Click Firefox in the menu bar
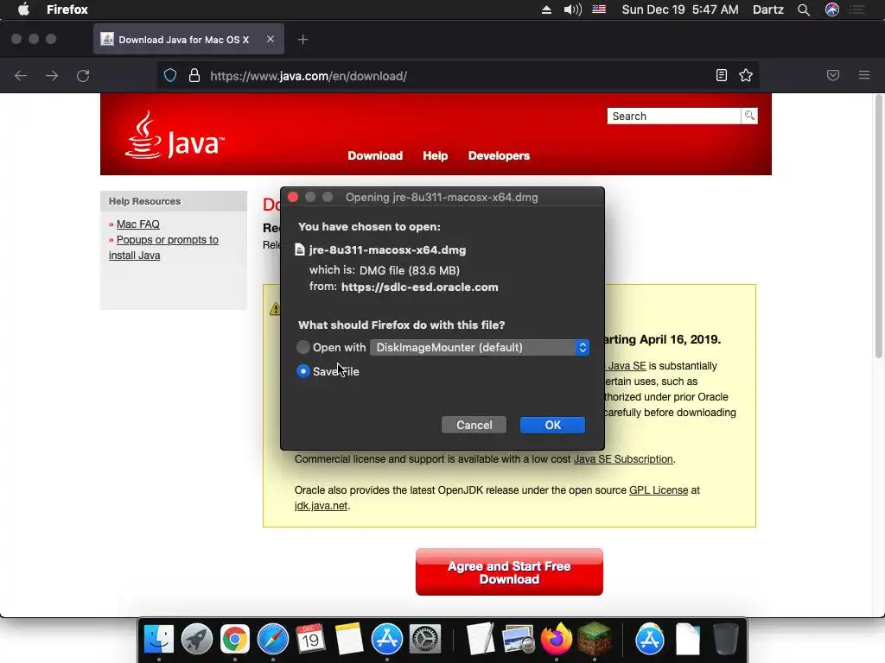The width and height of the screenshot is (885, 663). pyautogui.click(x=67, y=9)
